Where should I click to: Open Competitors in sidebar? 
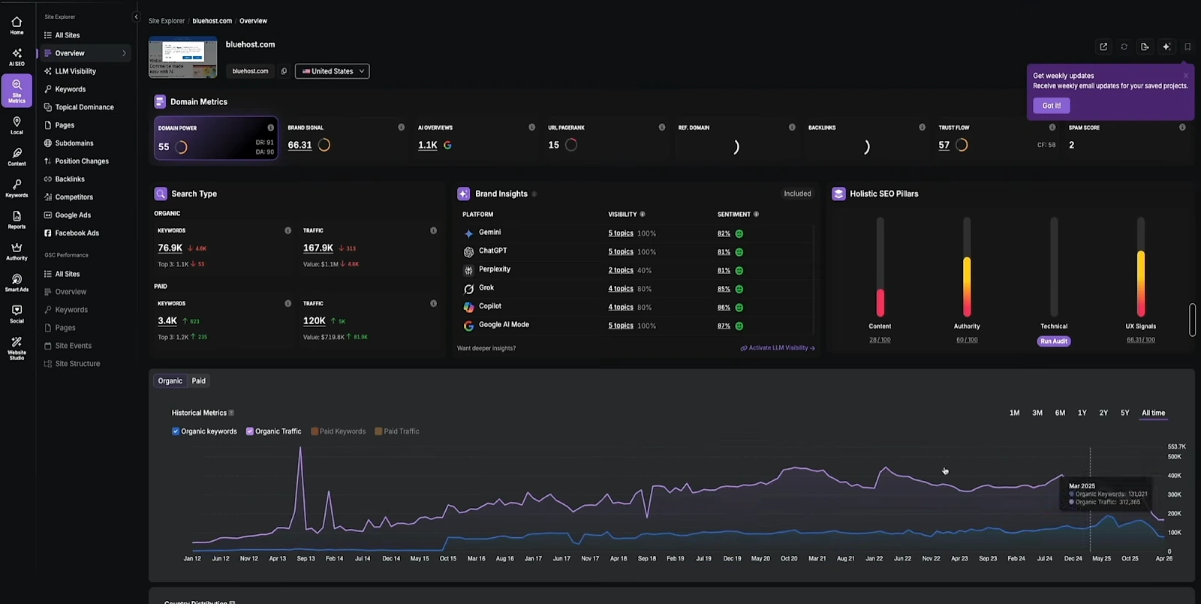point(74,197)
